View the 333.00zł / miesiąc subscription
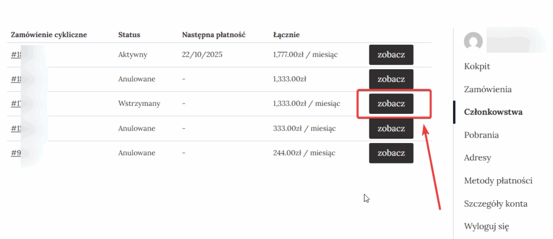The image size is (553, 239). coord(391,128)
